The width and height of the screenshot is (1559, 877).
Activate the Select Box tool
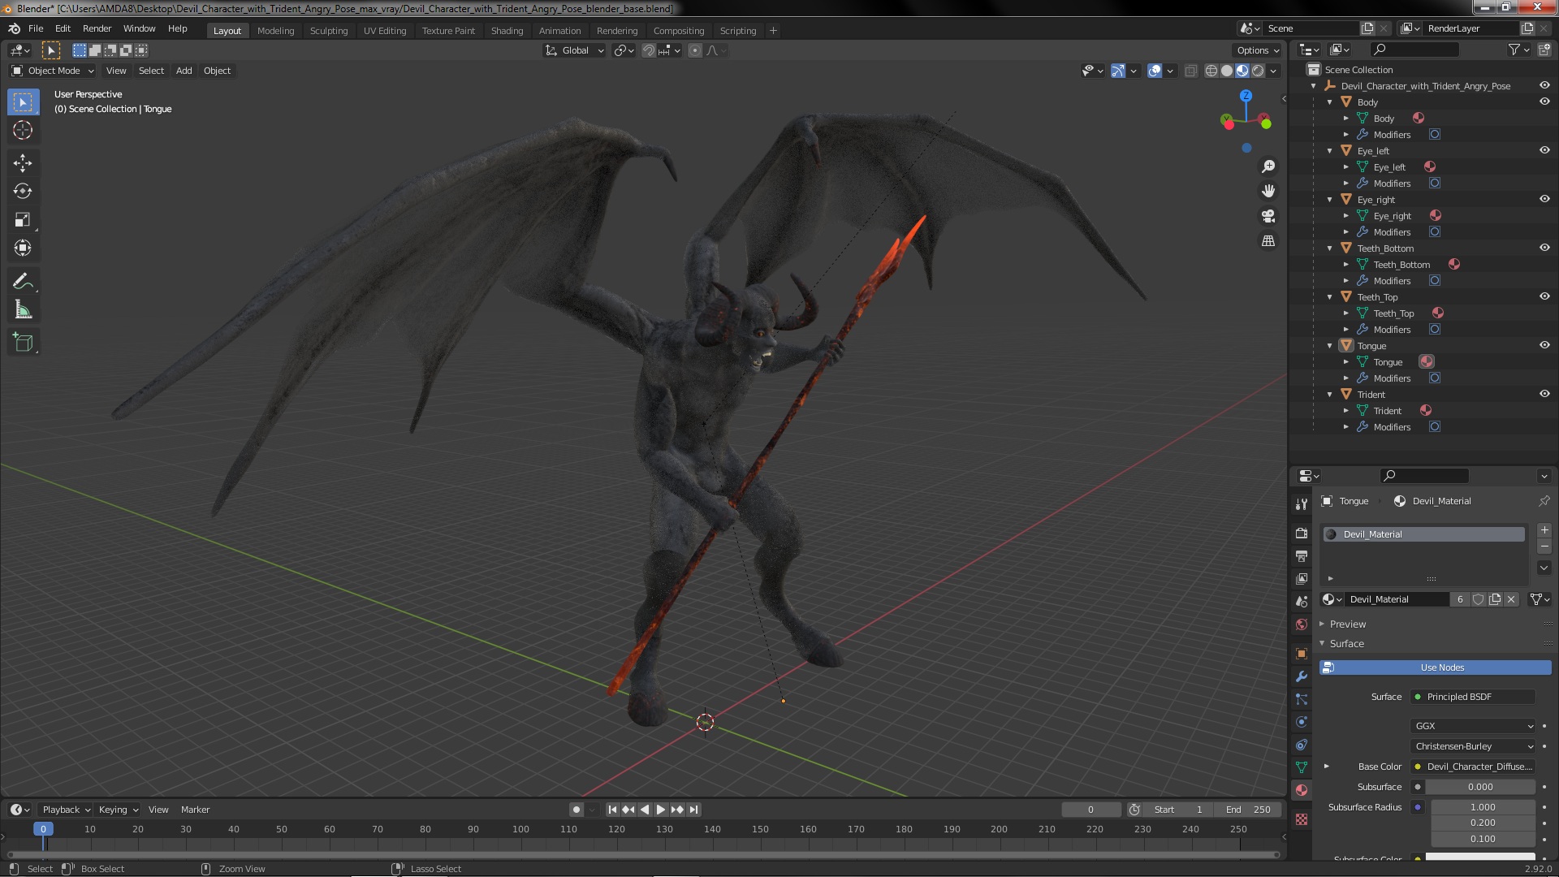click(23, 102)
